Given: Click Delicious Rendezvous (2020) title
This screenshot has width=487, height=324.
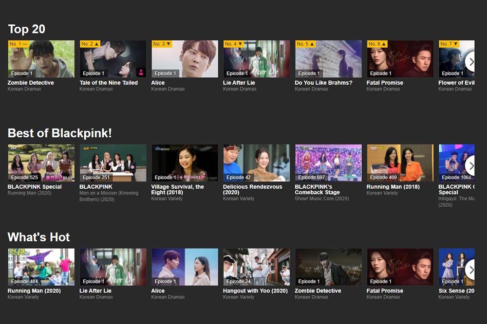Looking at the screenshot, I should click(x=252, y=190).
